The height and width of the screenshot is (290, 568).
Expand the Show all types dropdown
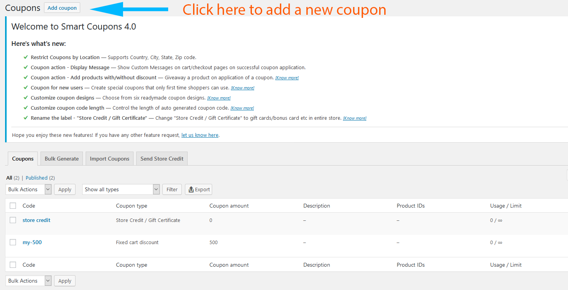click(121, 189)
